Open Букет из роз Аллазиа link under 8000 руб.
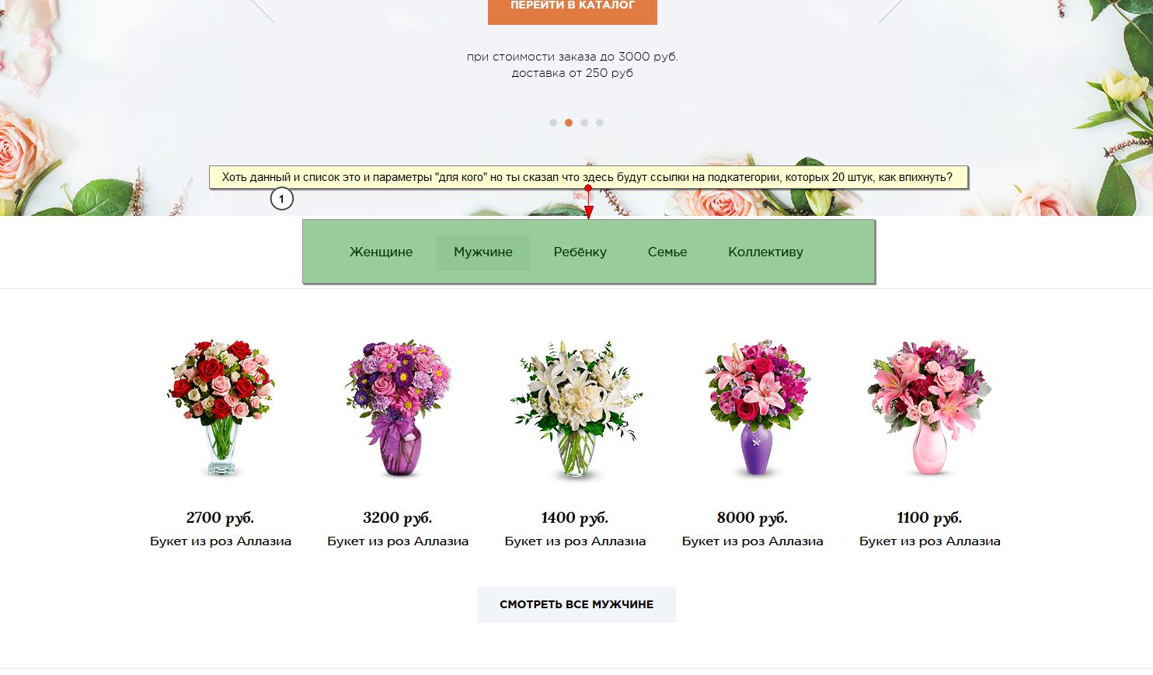The image size is (1153, 675). click(x=752, y=541)
